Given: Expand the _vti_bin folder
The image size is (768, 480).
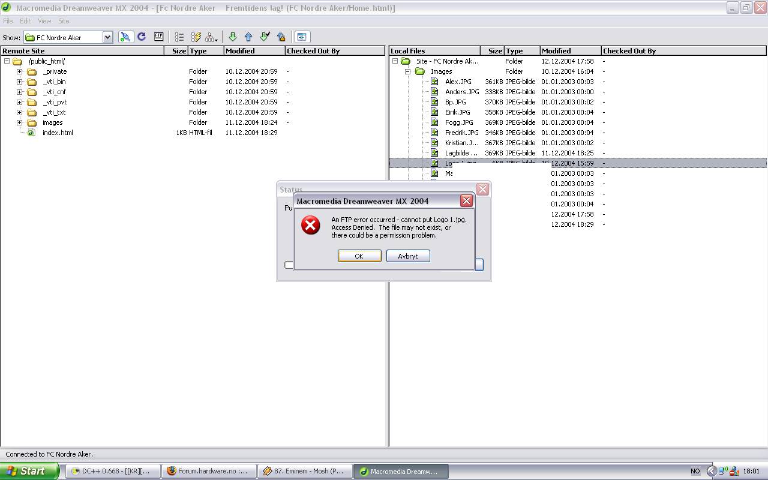Looking at the screenshot, I should [x=19, y=82].
